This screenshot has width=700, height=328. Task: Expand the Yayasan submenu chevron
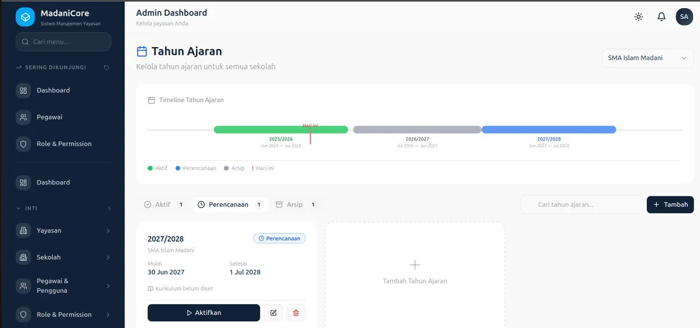pos(108,231)
